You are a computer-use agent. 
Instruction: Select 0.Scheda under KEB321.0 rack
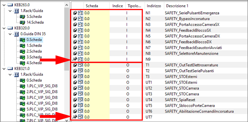pos(34,80)
